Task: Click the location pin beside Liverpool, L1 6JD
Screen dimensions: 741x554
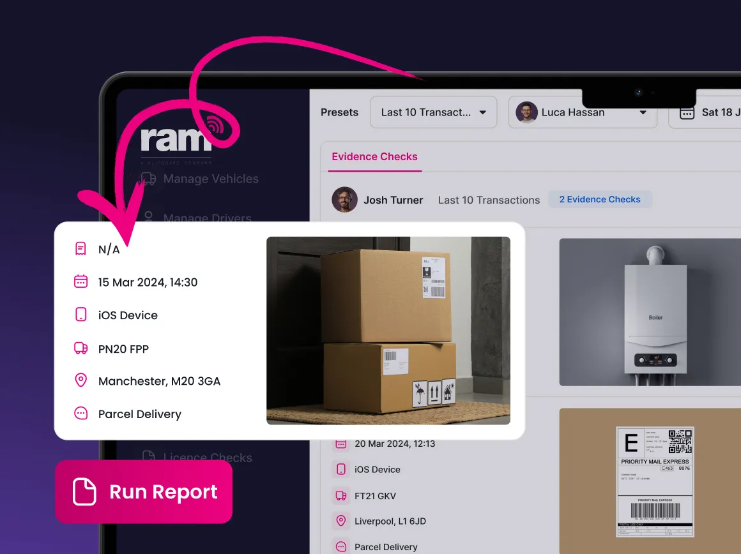Action: [340, 520]
